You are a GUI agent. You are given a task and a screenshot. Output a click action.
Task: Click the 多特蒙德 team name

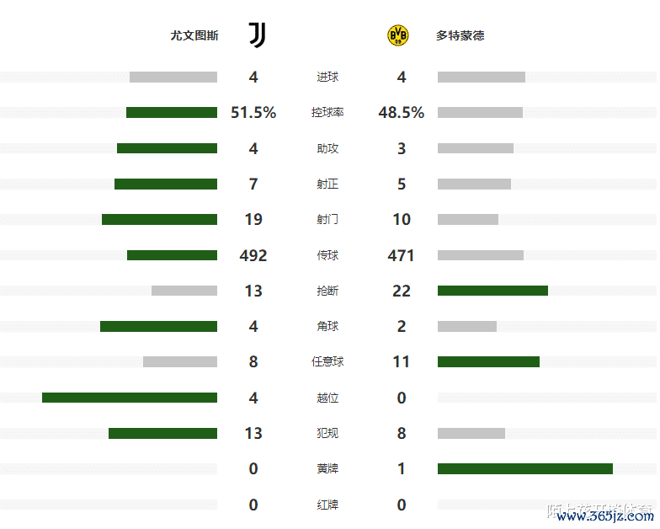coord(460,35)
